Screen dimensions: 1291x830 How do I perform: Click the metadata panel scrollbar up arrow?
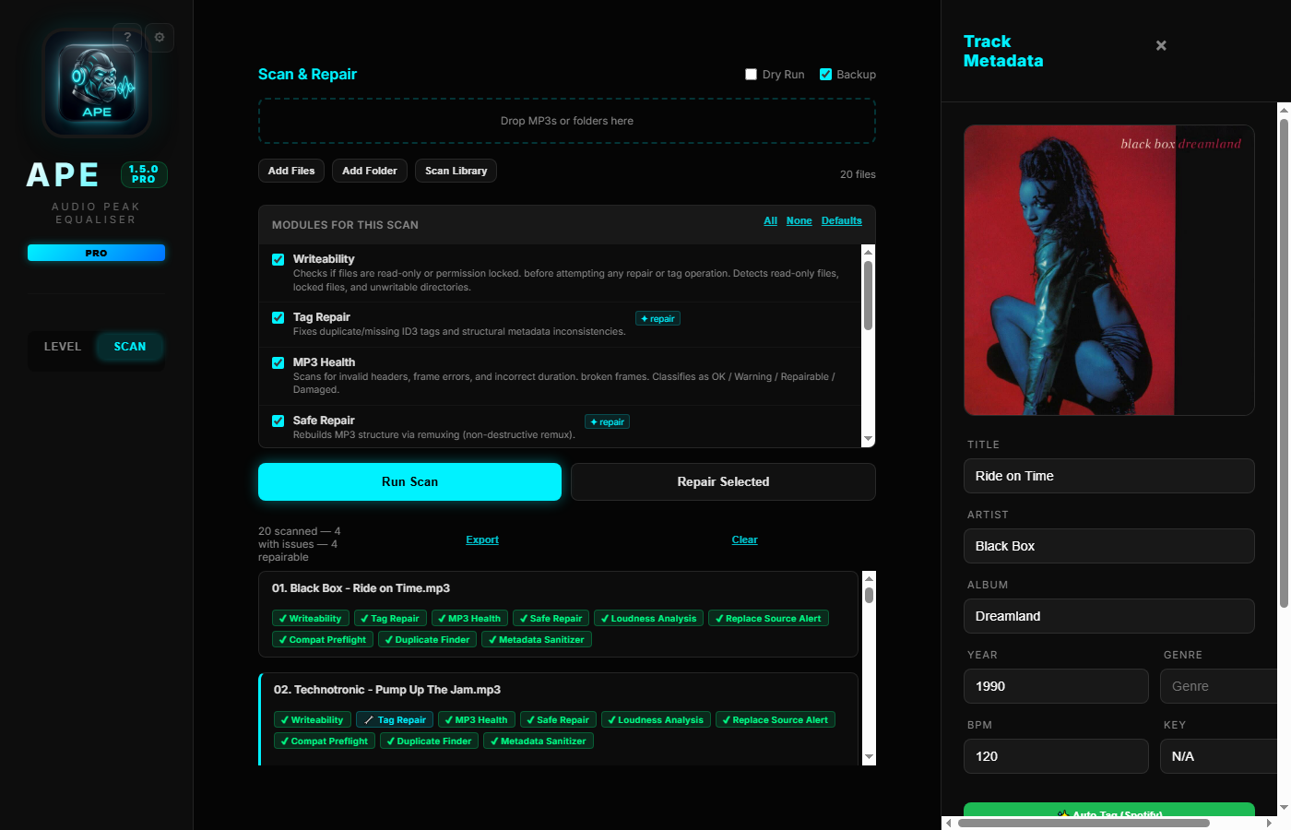(x=1284, y=110)
